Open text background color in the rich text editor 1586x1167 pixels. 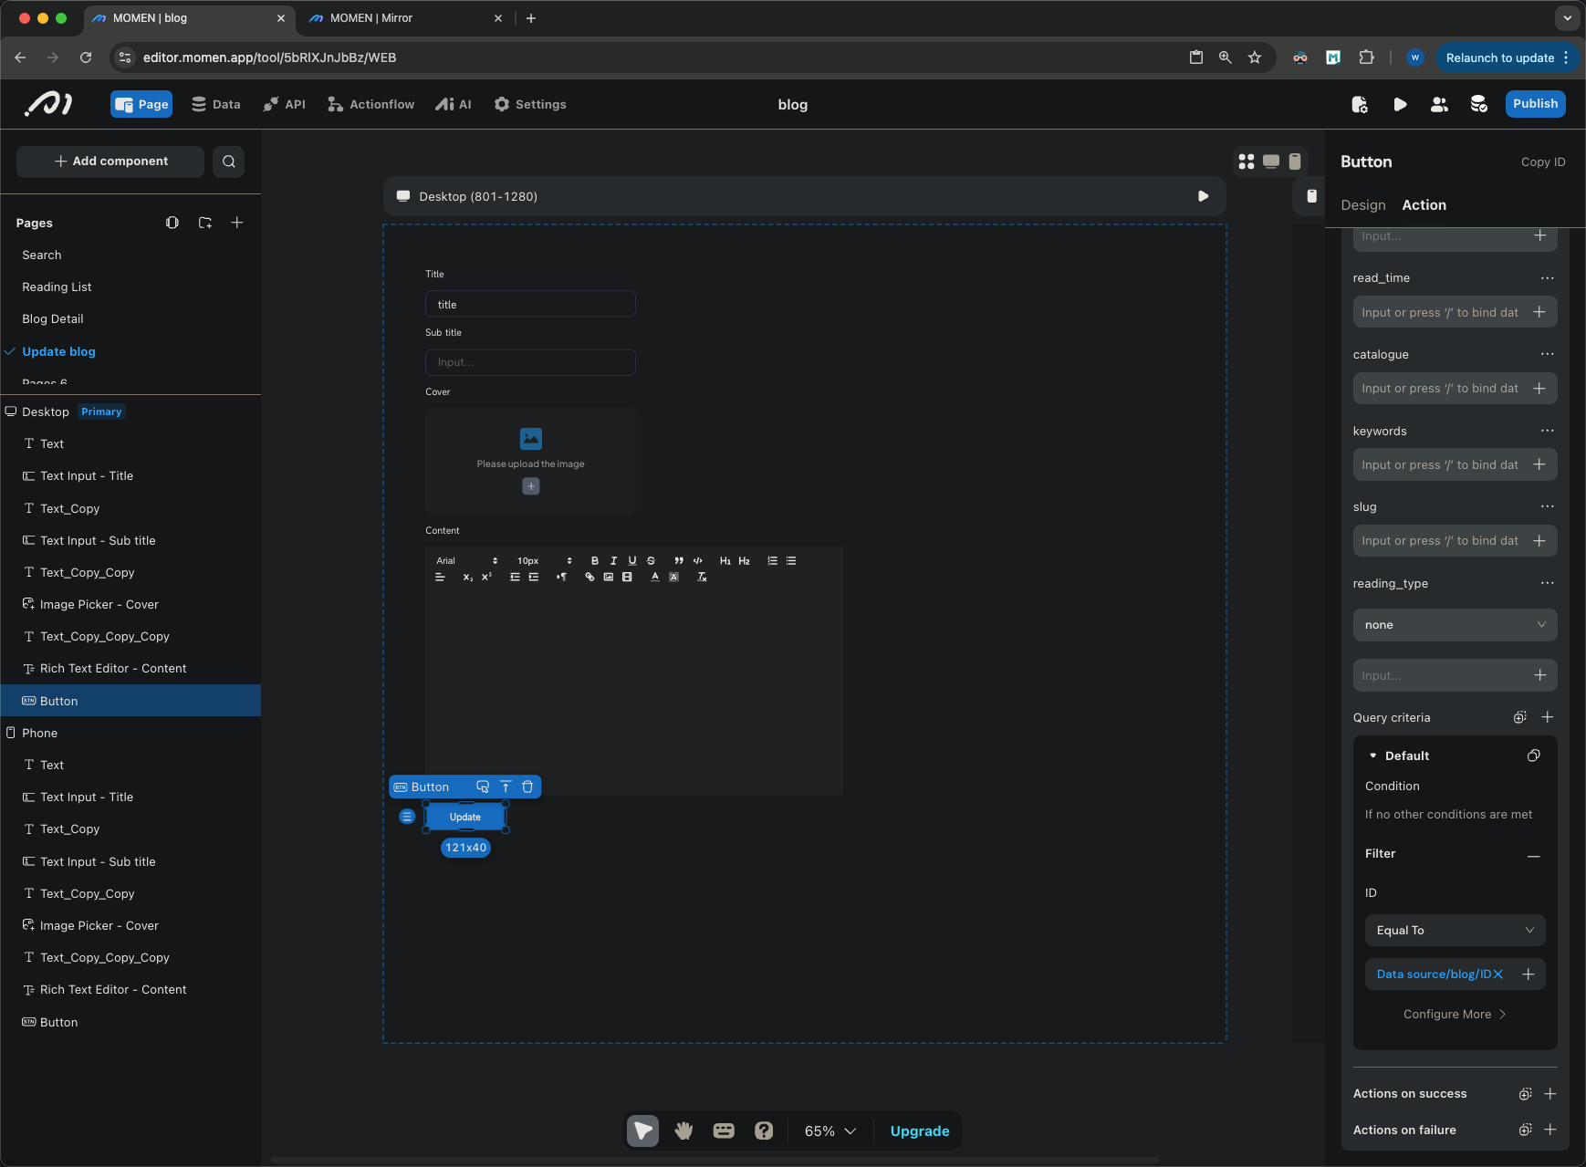(x=673, y=577)
